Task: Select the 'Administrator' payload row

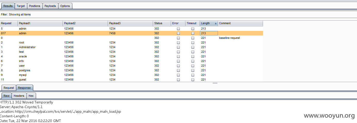Action: point(131,47)
